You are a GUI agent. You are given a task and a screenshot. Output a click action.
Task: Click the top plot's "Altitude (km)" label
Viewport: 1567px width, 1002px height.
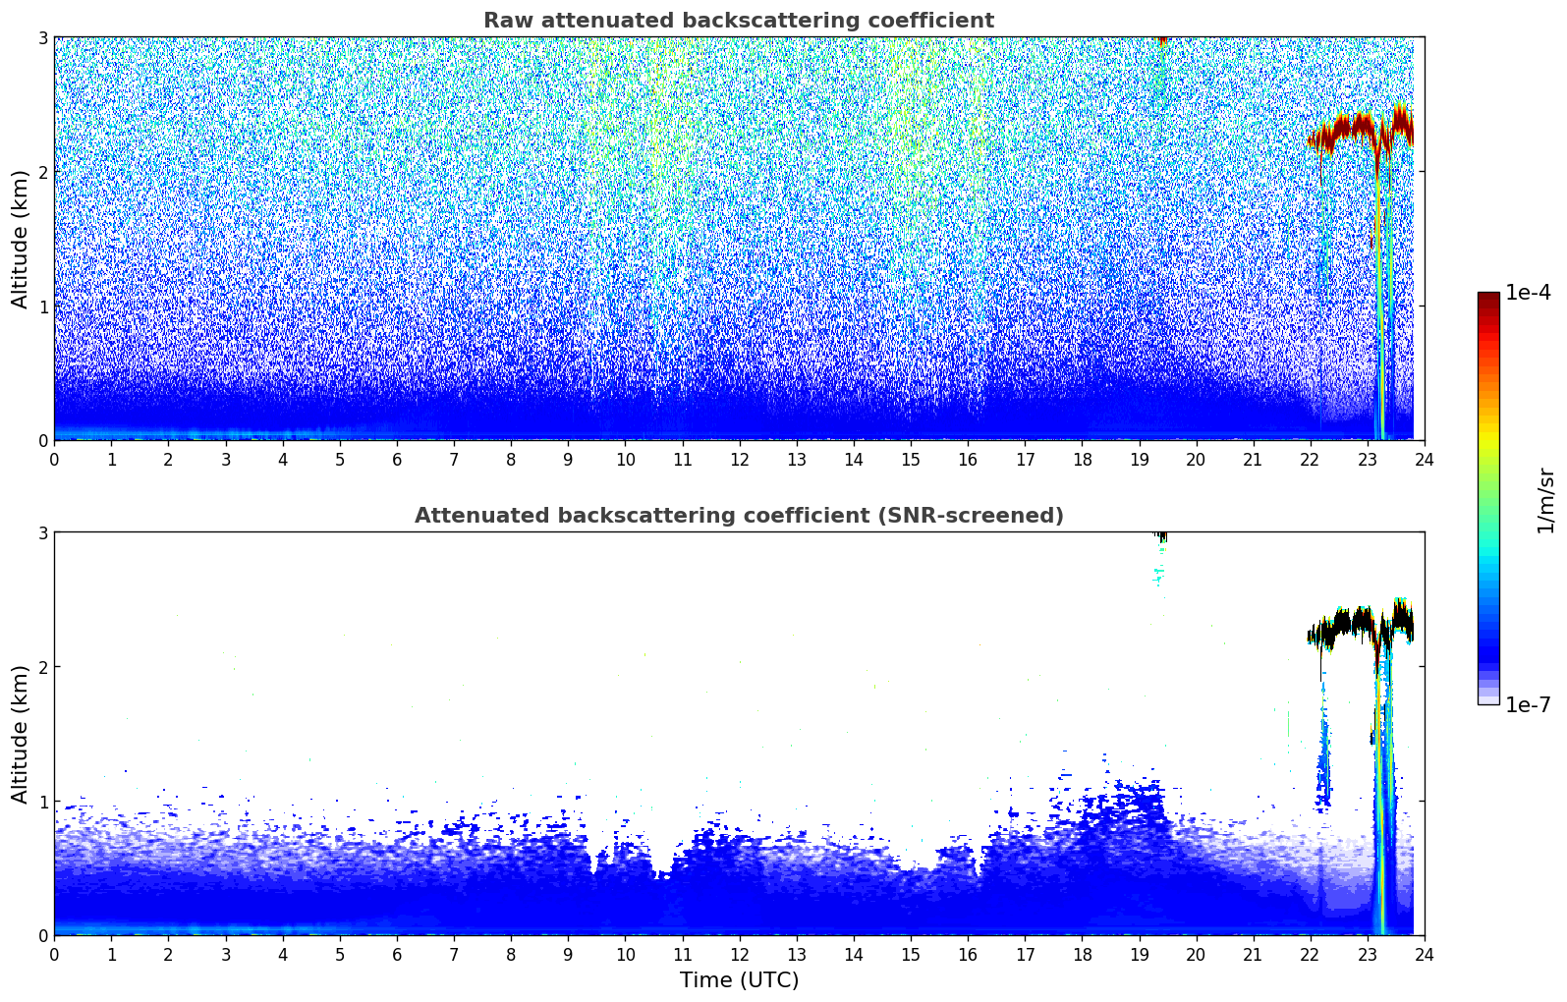[21, 239]
